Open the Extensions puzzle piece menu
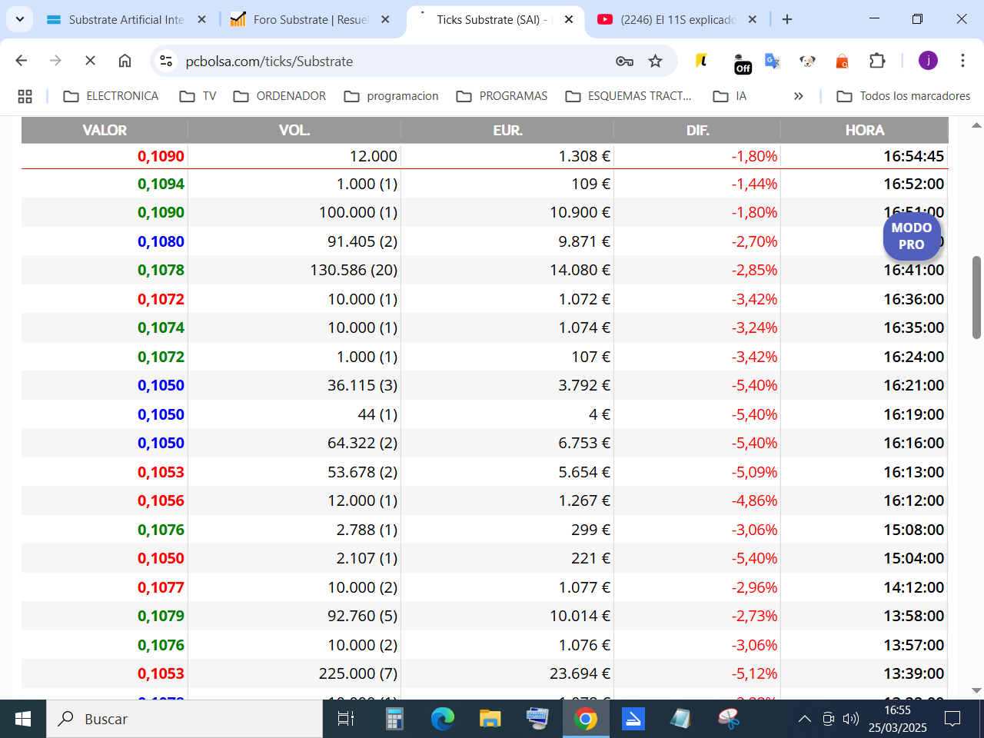Viewport: 984px width, 738px height. point(877,61)
